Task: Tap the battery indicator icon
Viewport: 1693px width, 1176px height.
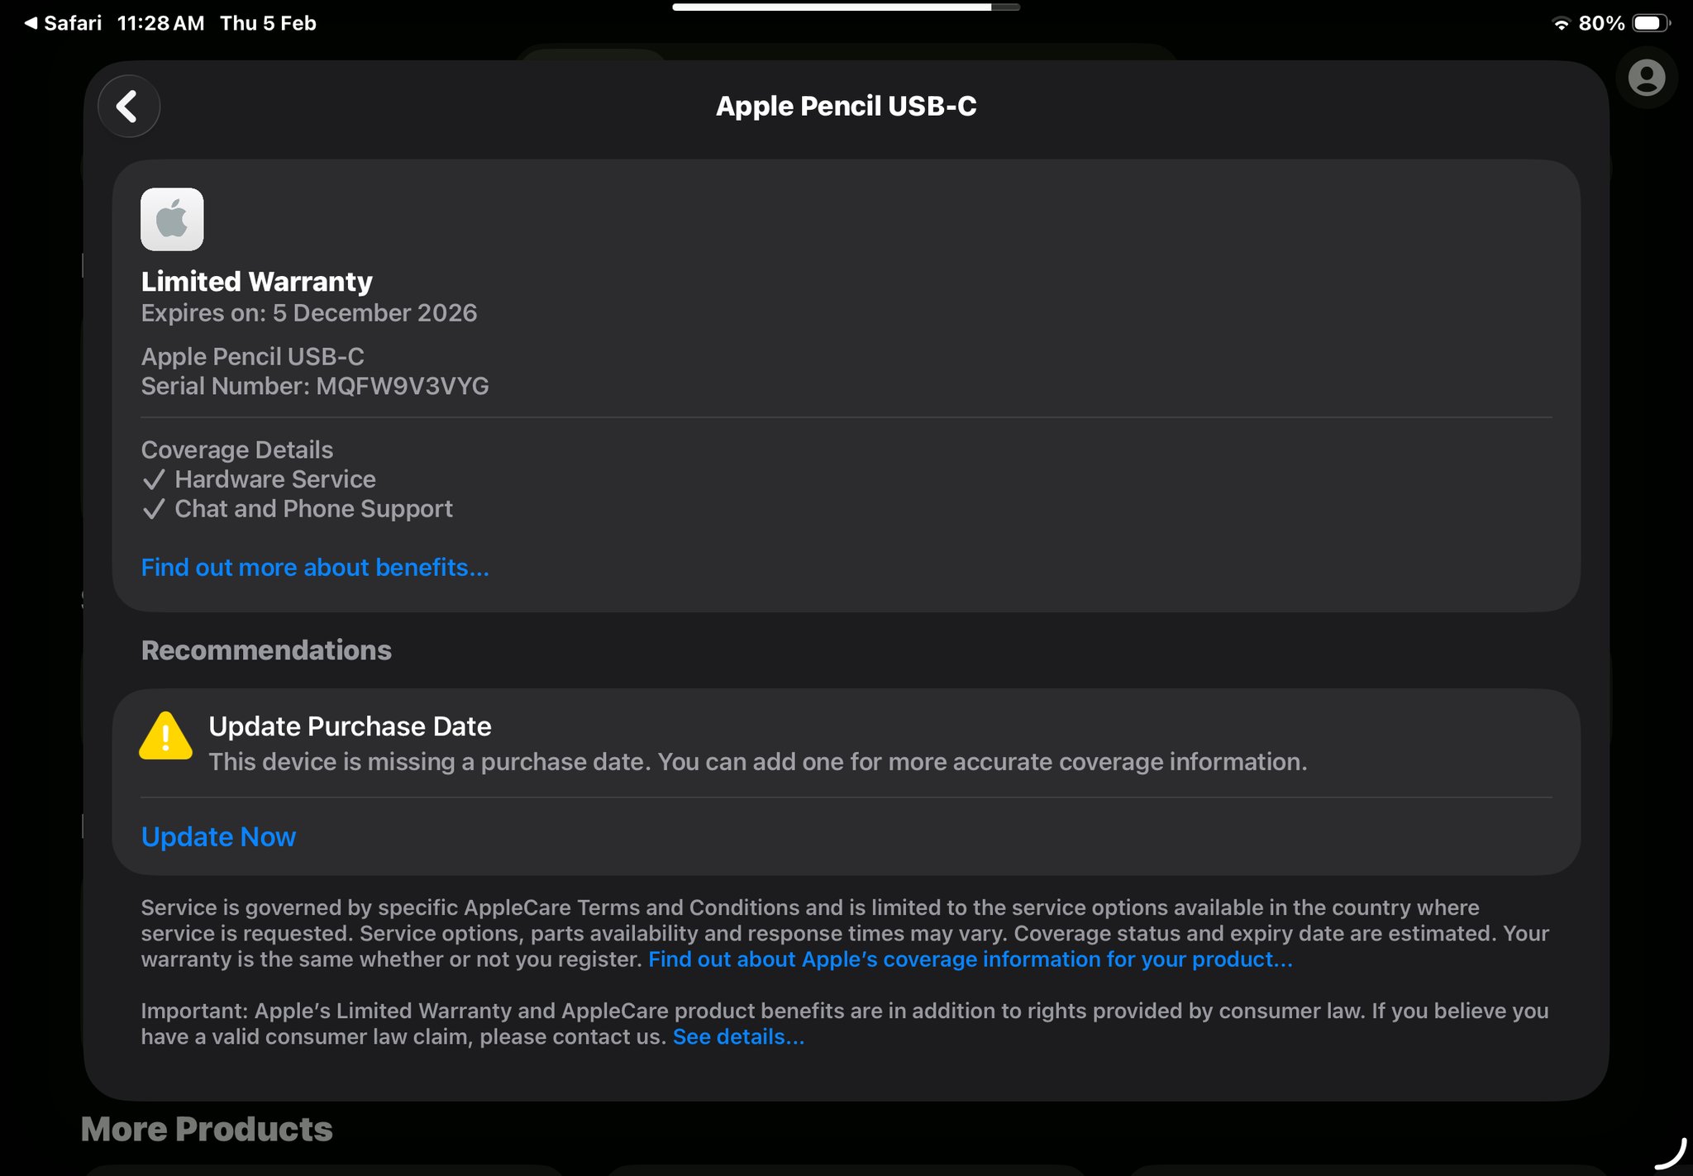Action: (1650, 23)
